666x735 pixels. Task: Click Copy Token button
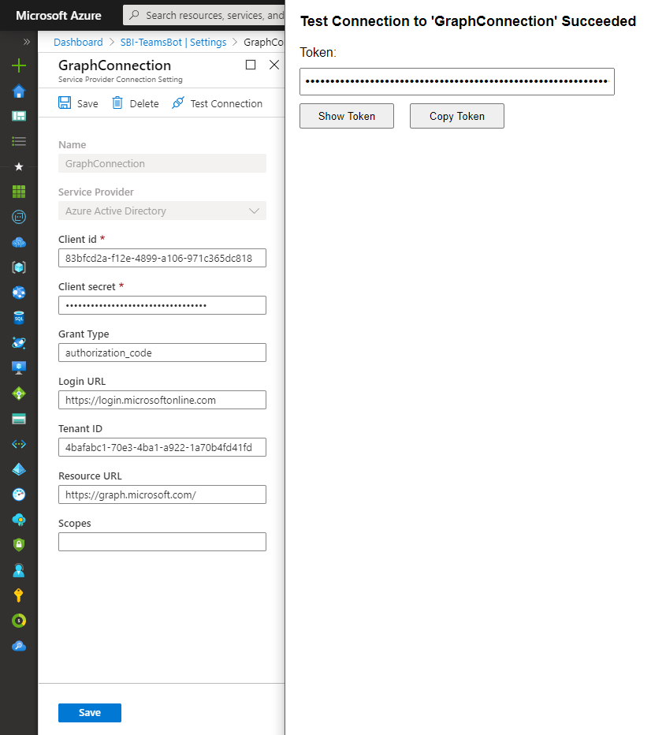click(457, 116)
